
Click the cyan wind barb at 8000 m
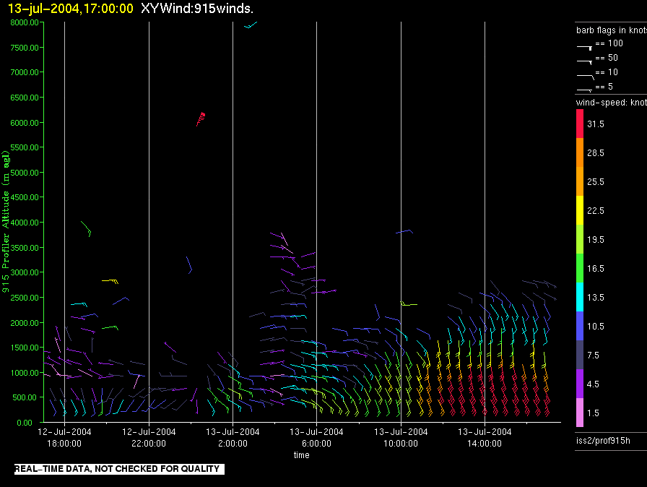point(251,25)
